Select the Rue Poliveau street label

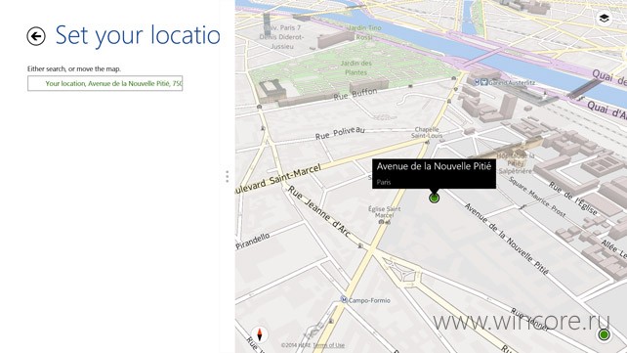click(x=340, y=133)
